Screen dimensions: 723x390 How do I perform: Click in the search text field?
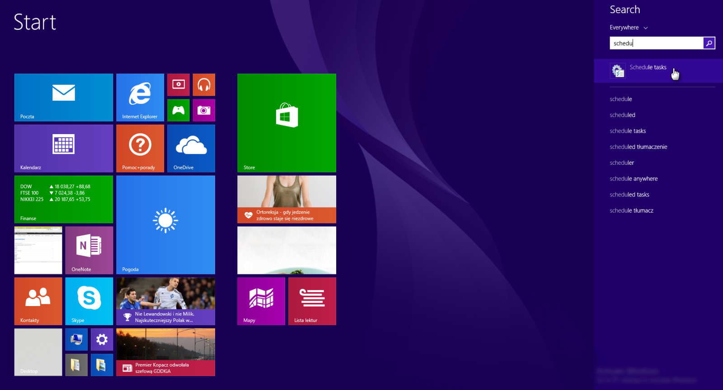[657, 43]
